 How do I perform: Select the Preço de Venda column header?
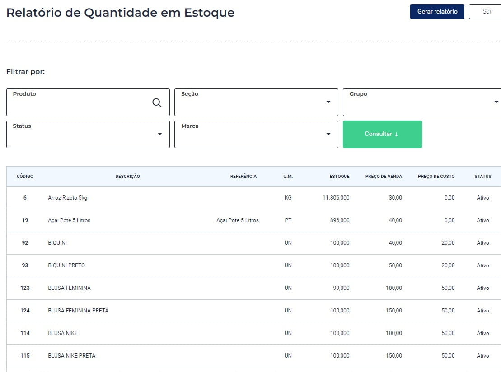pyautogui.click(x=384, y=177)
